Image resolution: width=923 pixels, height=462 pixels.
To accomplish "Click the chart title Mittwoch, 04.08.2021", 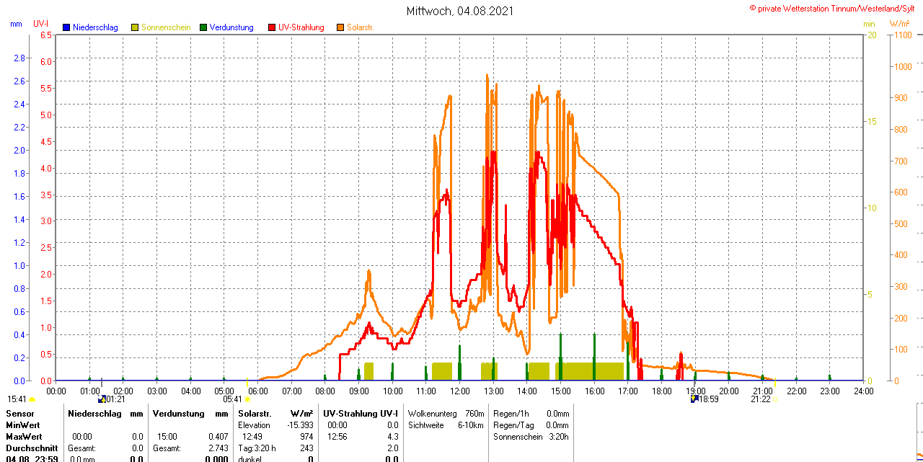I will [x=461, y=11].
